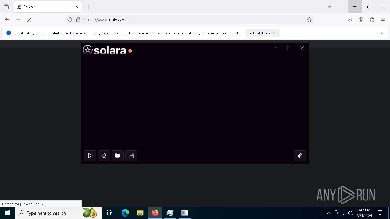Close the Roblox tab
The height and width of the screenshot is (219, 390).
[77, 7]
